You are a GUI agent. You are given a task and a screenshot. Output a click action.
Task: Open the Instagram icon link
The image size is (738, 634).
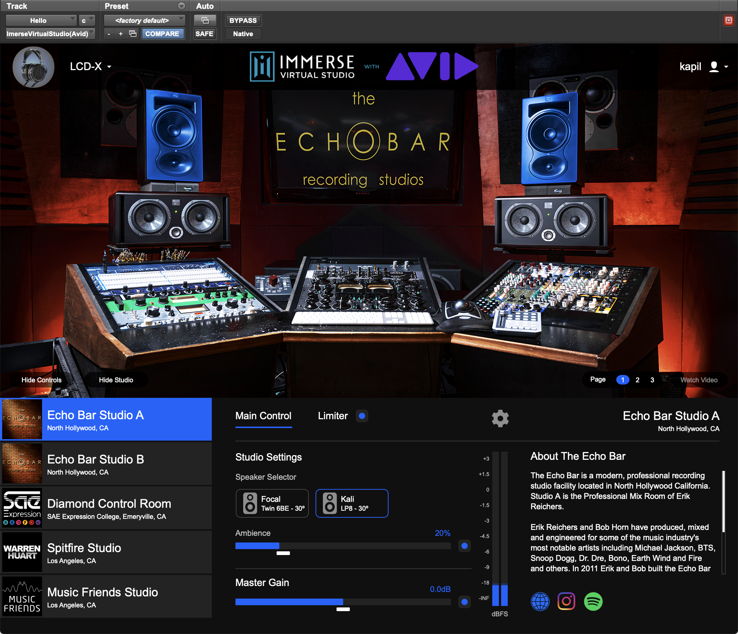(566, 602)
